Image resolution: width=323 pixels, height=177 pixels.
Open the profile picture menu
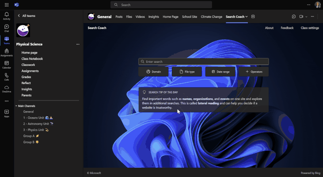tap(317, 5)
